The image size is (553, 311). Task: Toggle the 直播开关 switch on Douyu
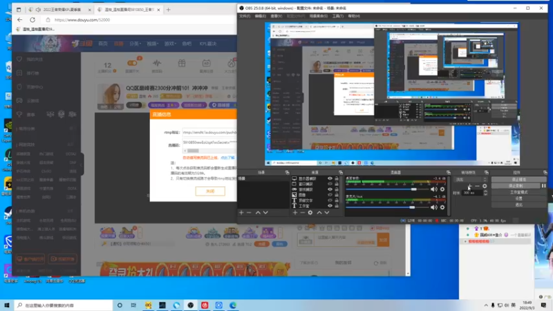(132, 63)
